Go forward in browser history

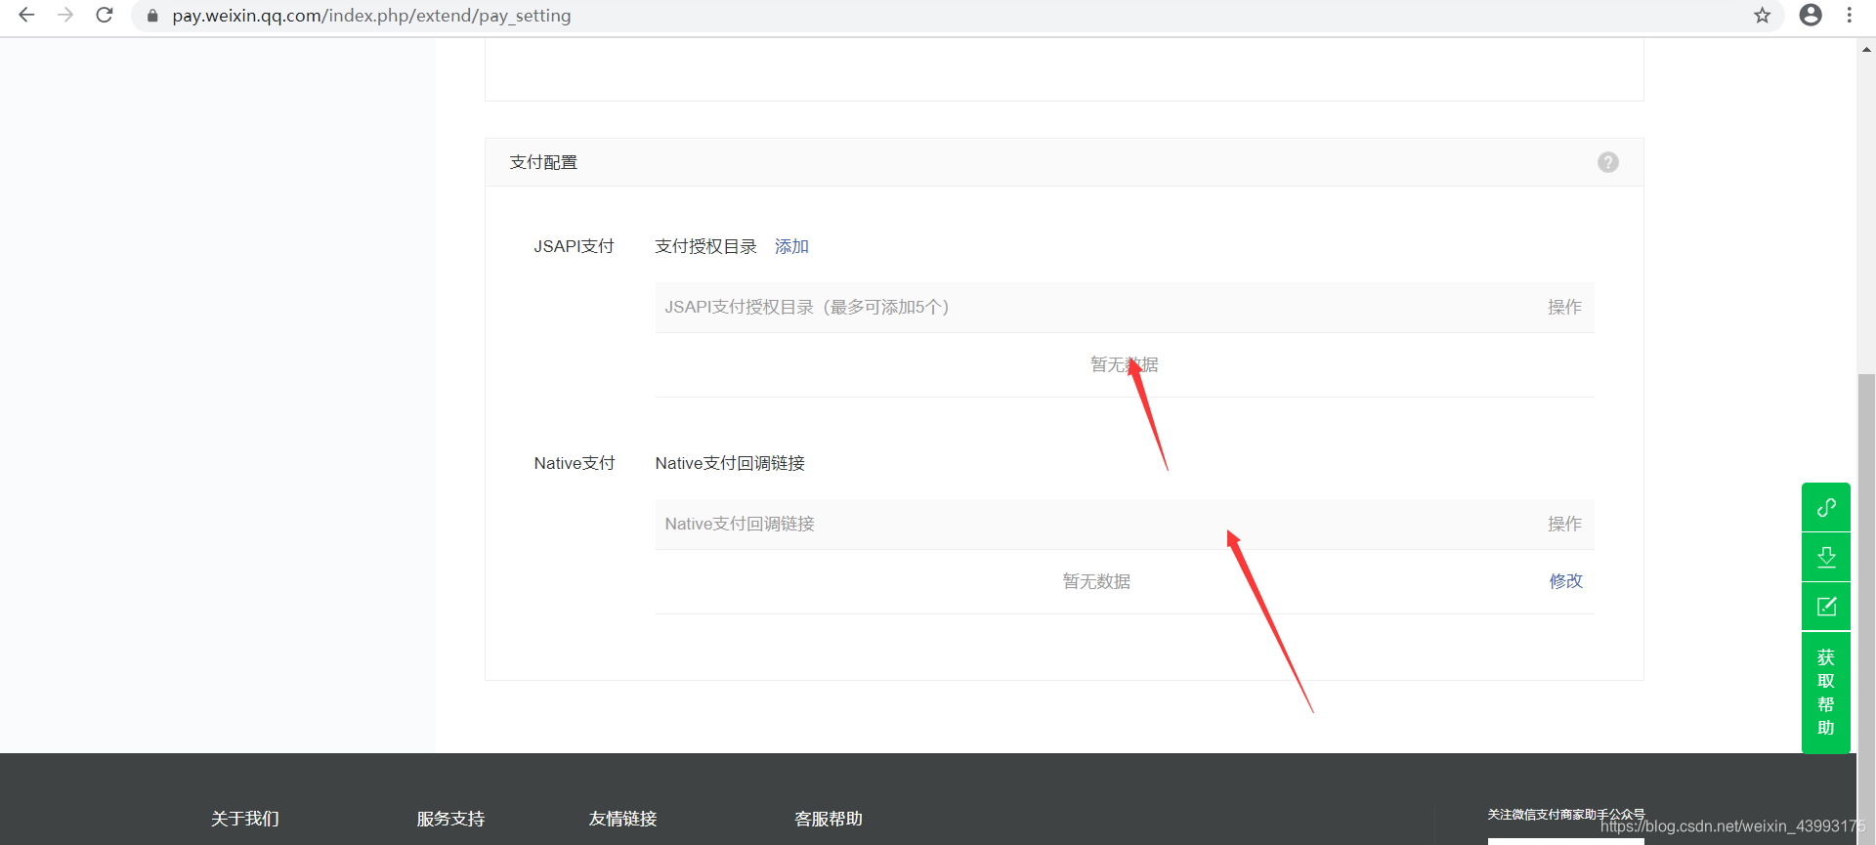[65, 16]
